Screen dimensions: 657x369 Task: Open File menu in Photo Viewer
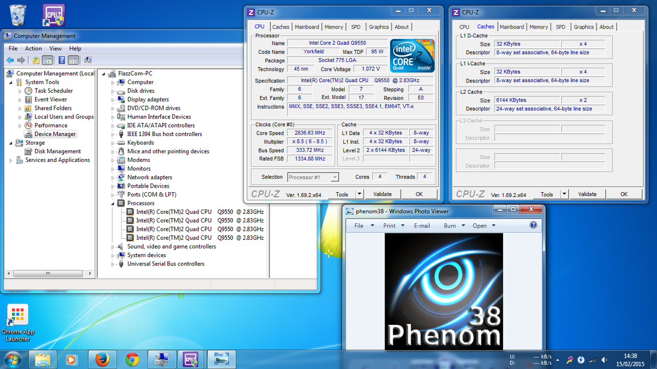click(359, 225)
